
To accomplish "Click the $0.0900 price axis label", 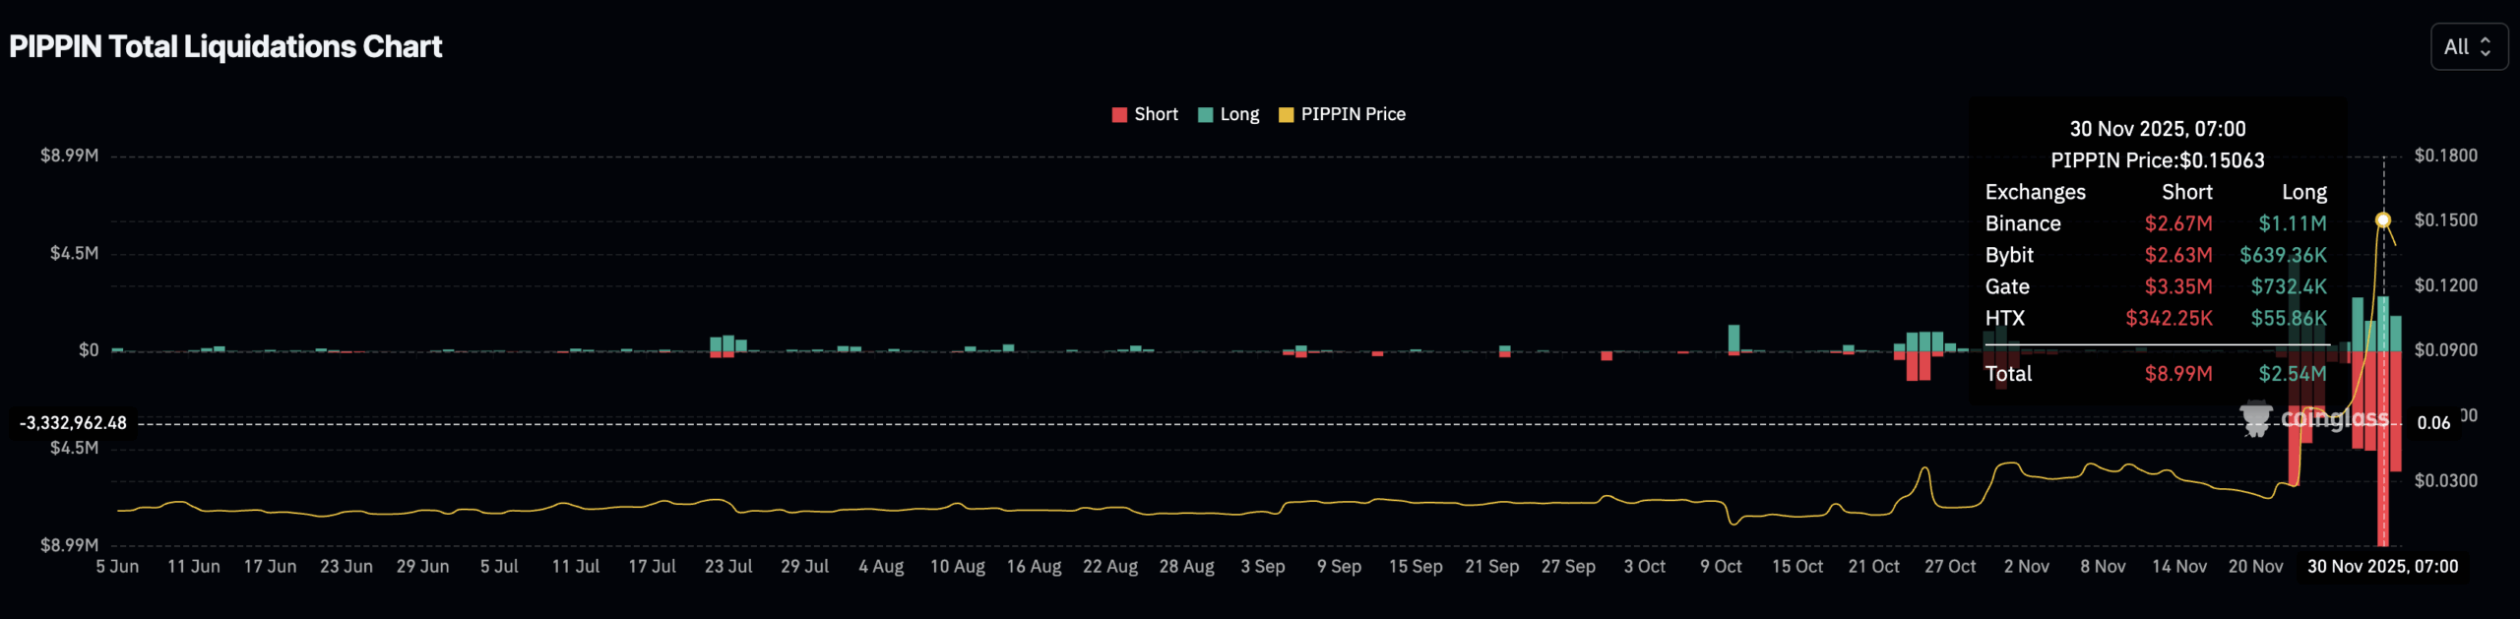I will [2445, 350].
